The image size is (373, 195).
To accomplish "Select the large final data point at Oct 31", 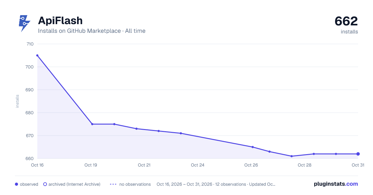I will (x=358, y=154).
